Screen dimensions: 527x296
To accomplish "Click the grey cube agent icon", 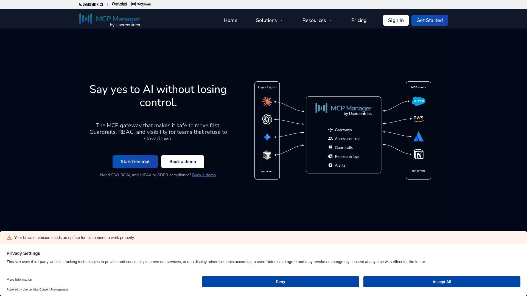I will point(267,155).
